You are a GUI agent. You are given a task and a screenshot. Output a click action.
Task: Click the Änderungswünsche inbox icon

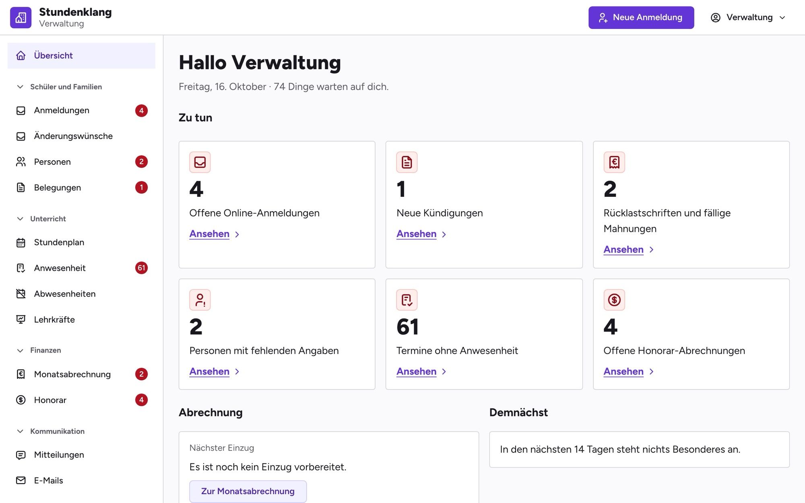(x=21, y=136)
